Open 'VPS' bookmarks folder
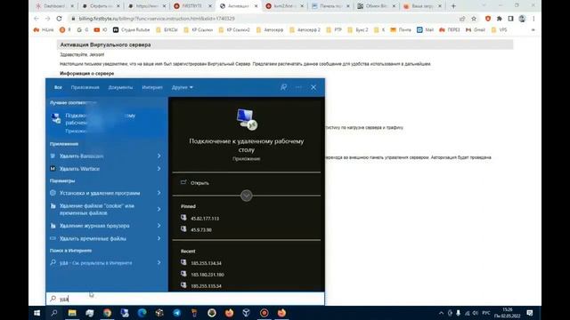The height and width of the screenshot is (320, 570). [499, 29]
